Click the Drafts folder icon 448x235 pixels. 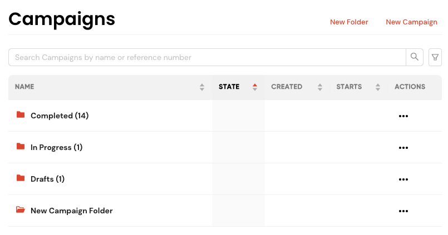pyautogui.click(x=21, y=178)
